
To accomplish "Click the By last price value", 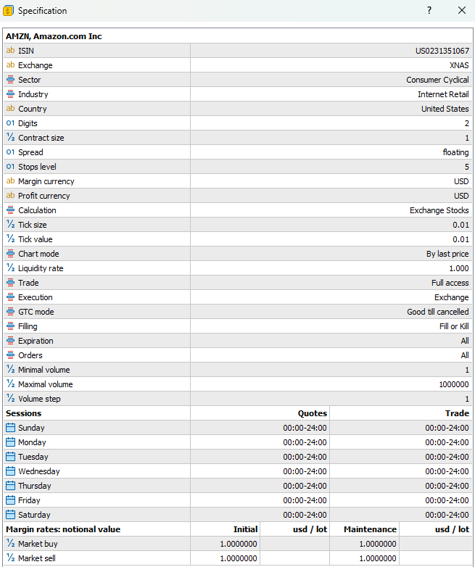I will coord(447,254).
